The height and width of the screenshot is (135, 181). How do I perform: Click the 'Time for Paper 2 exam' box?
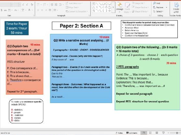coord(17,28)
